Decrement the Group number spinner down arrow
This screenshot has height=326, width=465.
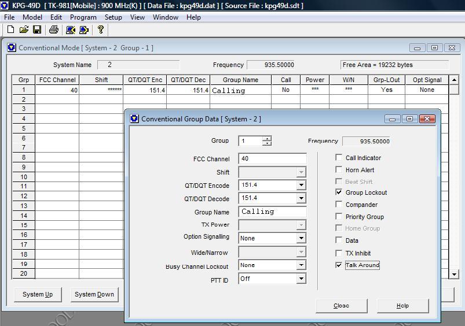click(267, 143)
